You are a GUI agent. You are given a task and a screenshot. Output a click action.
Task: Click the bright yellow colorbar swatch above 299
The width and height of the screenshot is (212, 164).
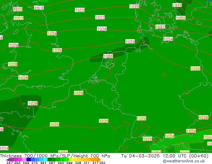tap(71, 159)
